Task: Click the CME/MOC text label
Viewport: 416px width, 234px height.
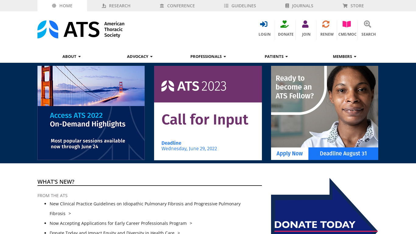Action: pyautogui.click(x=347, y=34)
